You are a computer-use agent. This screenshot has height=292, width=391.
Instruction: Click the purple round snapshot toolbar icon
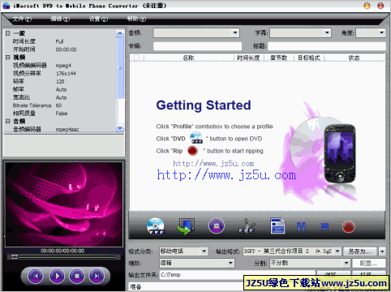coord(217,225)
